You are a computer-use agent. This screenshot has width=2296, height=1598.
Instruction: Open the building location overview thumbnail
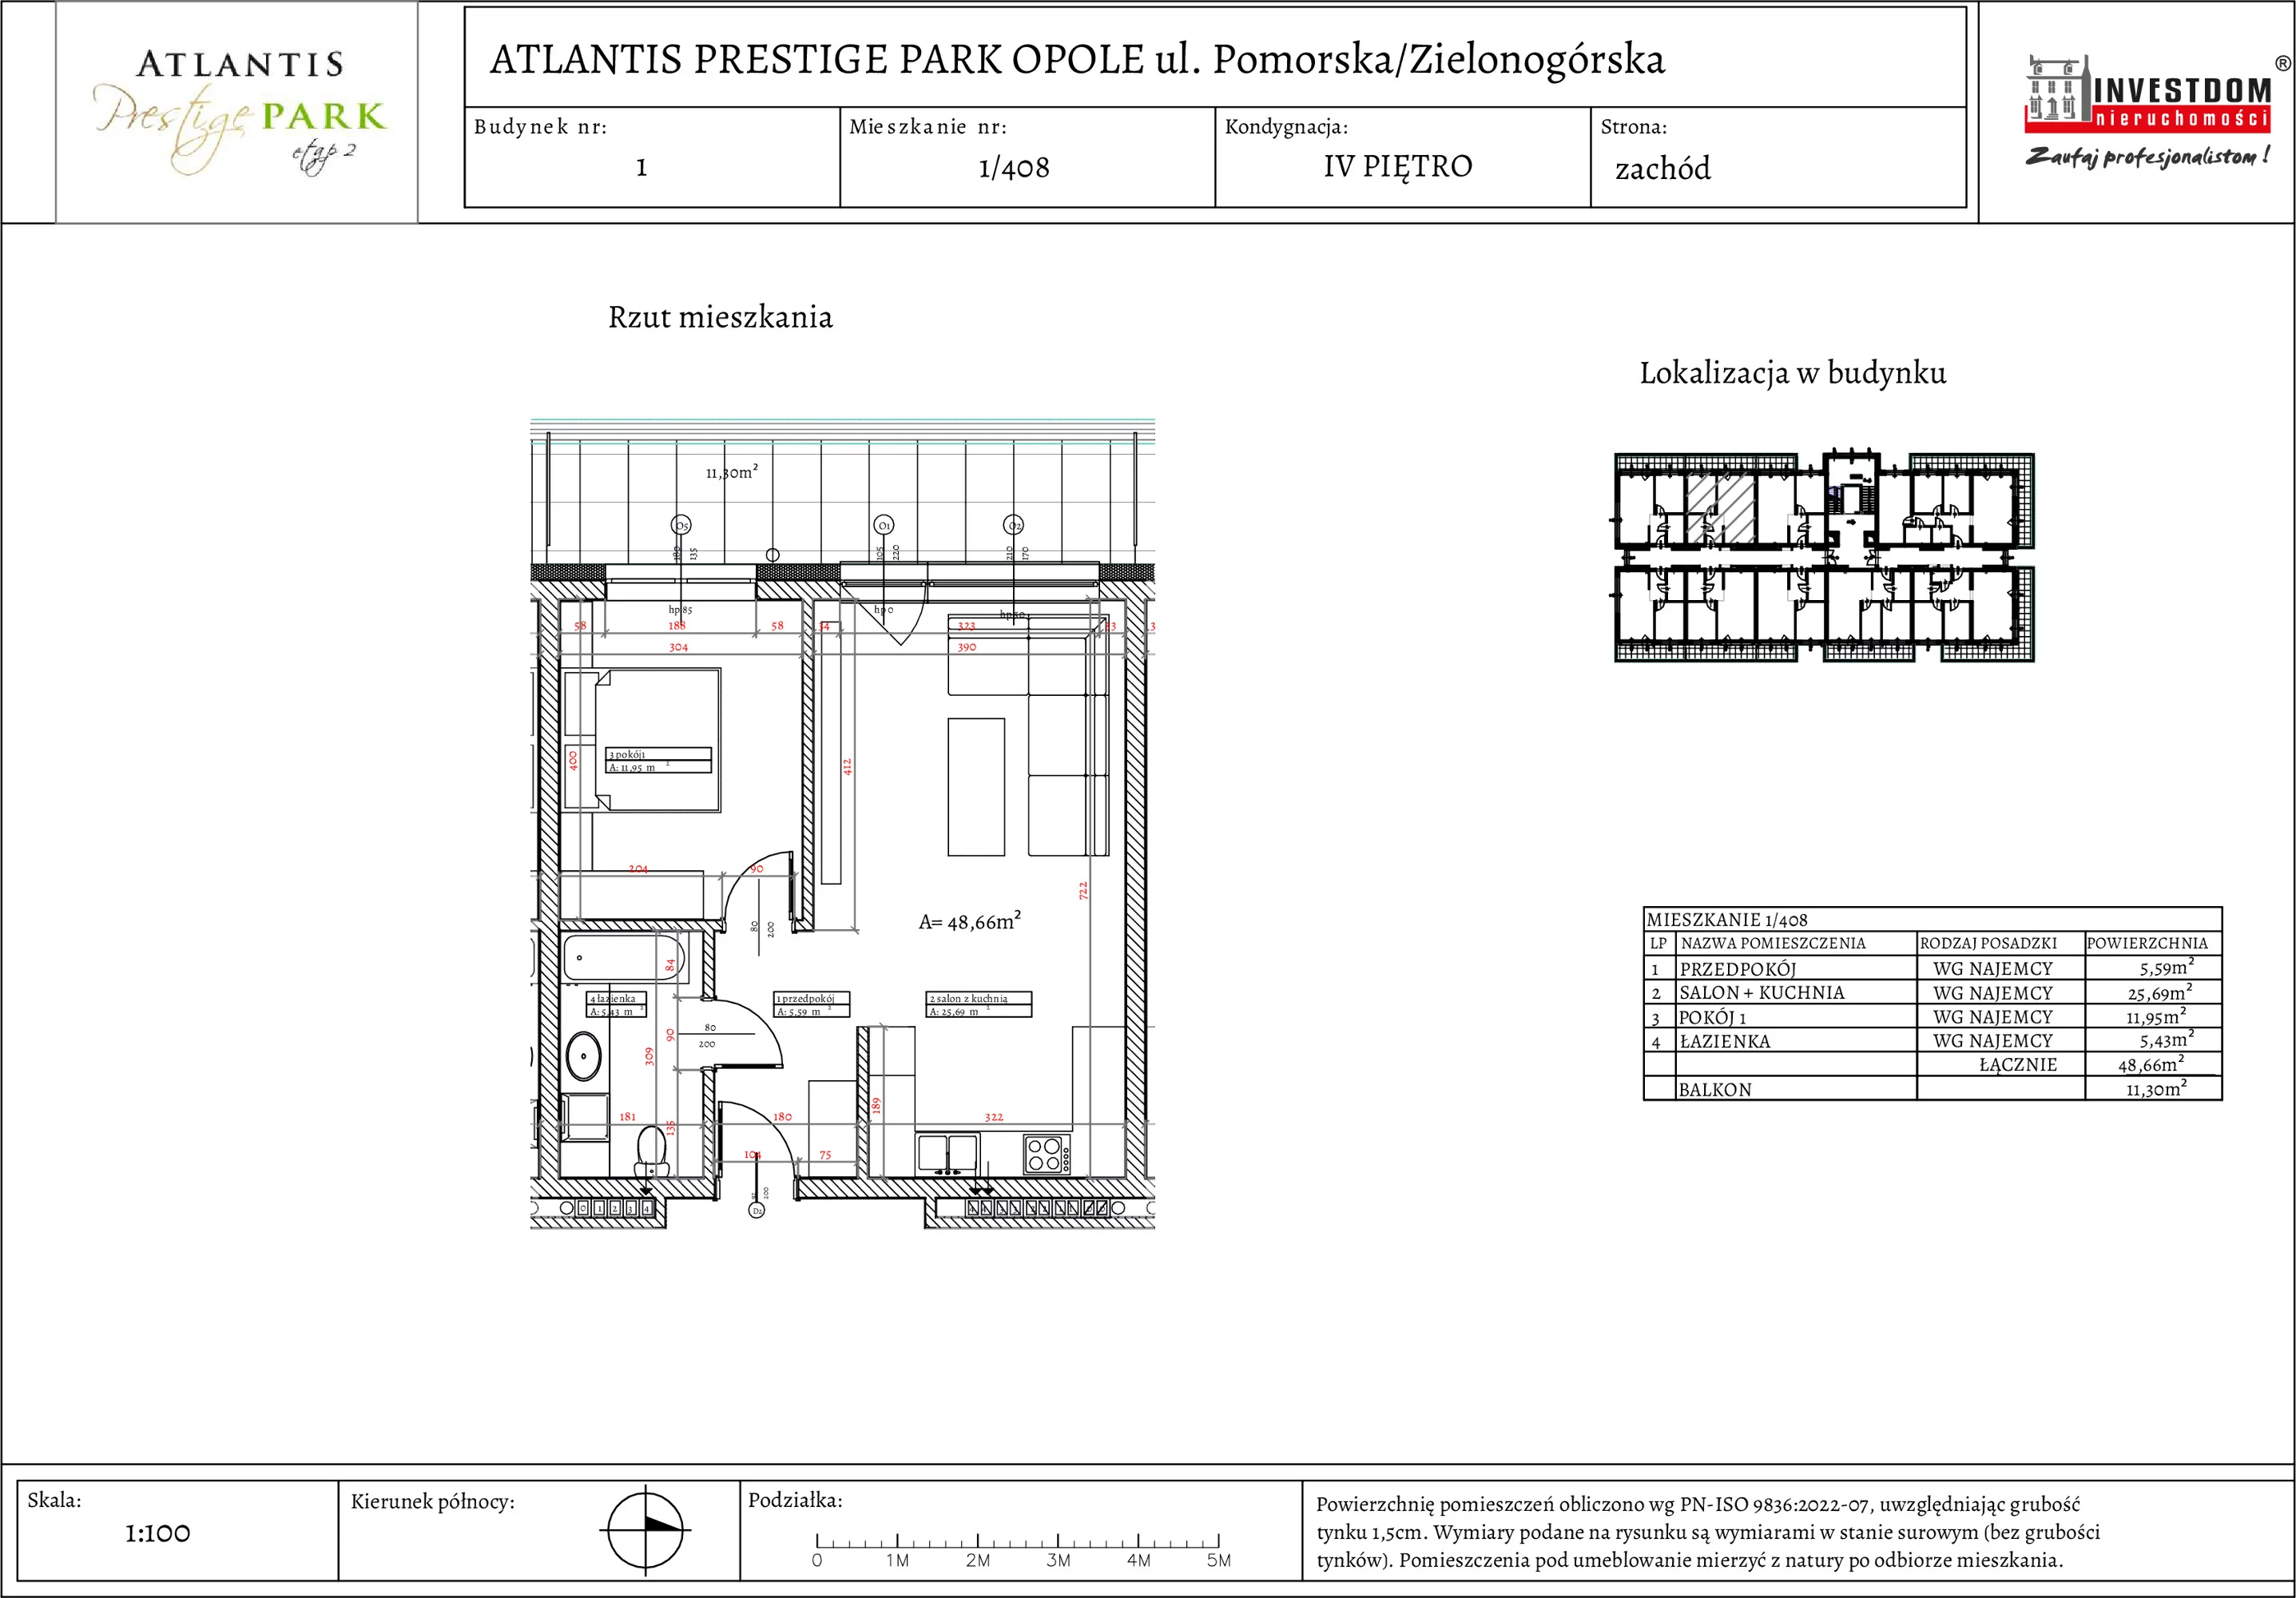[x=1824, y=555]
